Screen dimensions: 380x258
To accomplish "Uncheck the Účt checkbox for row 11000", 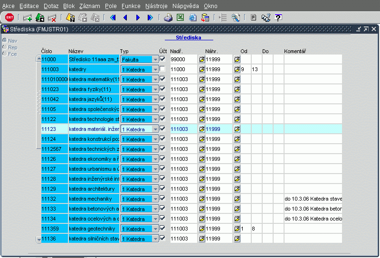I will [162, 59].
